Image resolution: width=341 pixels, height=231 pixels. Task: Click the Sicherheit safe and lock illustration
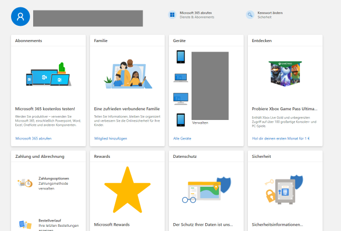284,189
